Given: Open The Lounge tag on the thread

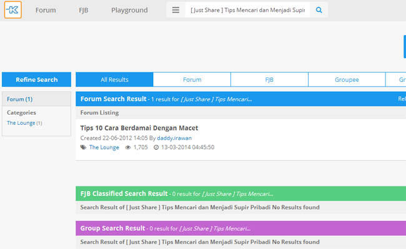Looking at the screenshot, I should coord(104,147).
